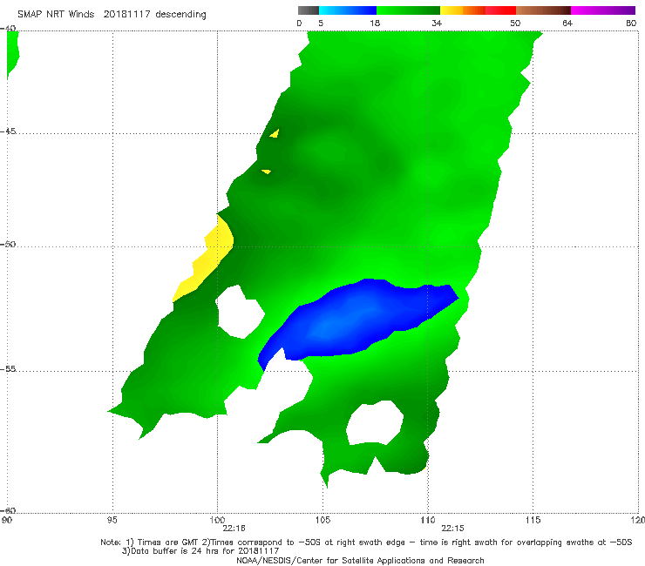Click the cyan-blue segment of the color bar
Screen dimensions: 645x566
point(348,10)
